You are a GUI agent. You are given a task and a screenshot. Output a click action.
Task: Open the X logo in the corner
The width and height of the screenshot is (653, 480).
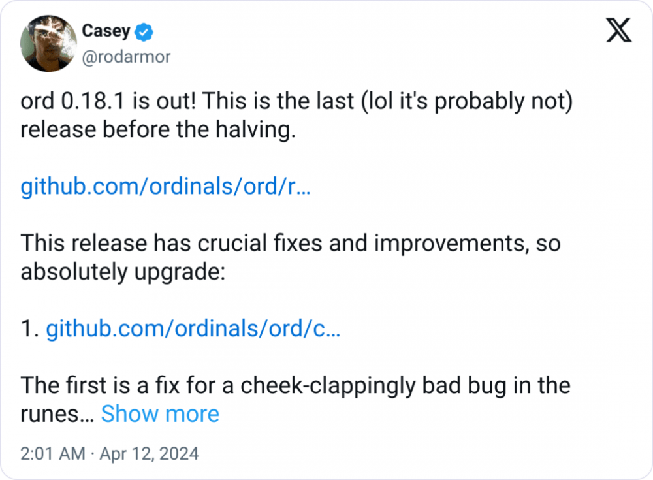click(618, 30)
